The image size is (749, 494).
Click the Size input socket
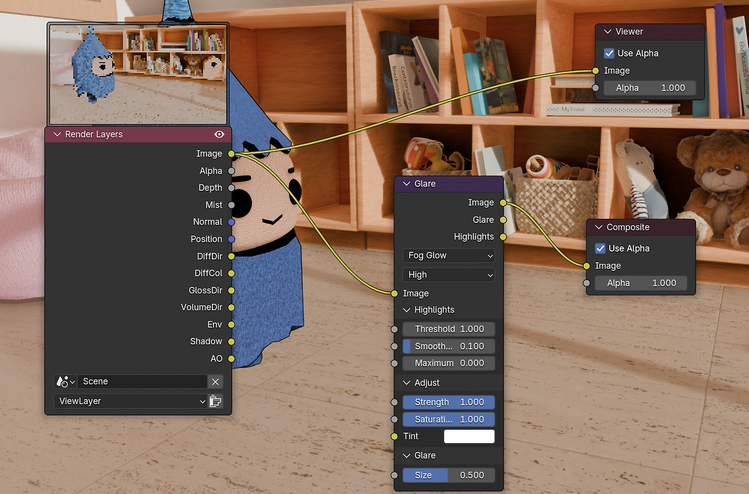click(x=395, y=475)
